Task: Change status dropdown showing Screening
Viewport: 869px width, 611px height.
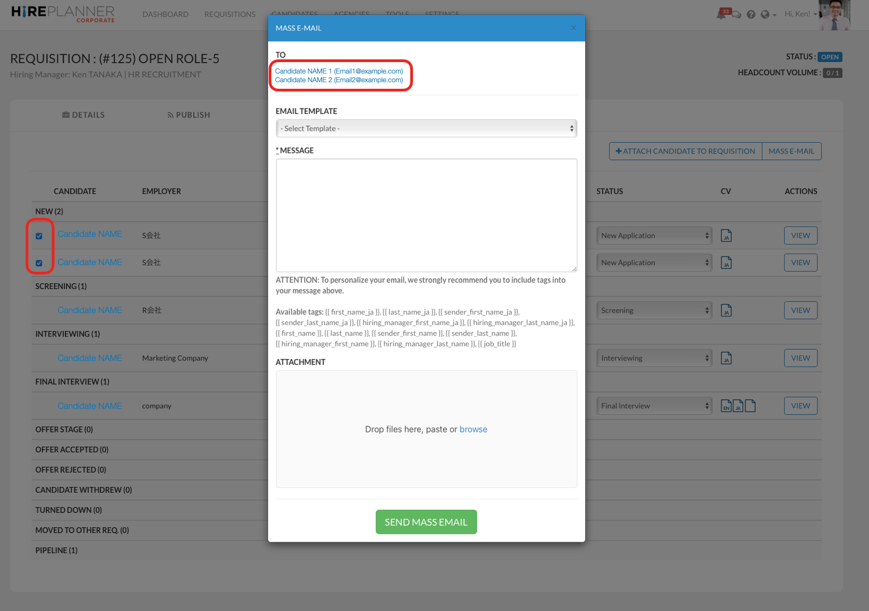Action: pos(654,310)
